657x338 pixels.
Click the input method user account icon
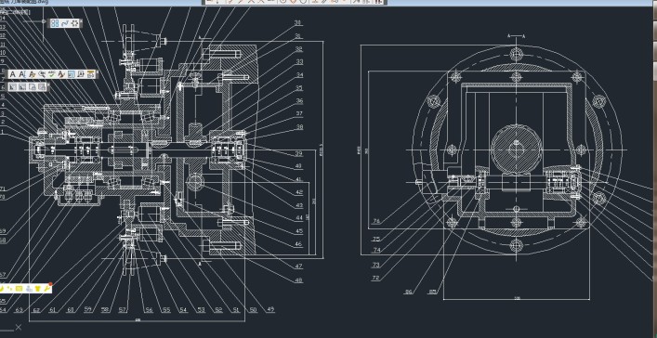(x=30, y=289)
